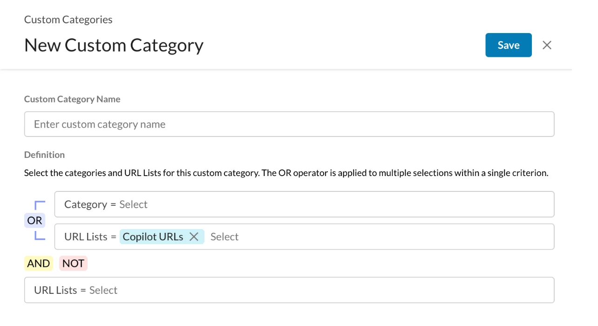Screen dimensions: 598x326
Task: Close the New Custom Category panel
Action: click(x=547, y=45)
